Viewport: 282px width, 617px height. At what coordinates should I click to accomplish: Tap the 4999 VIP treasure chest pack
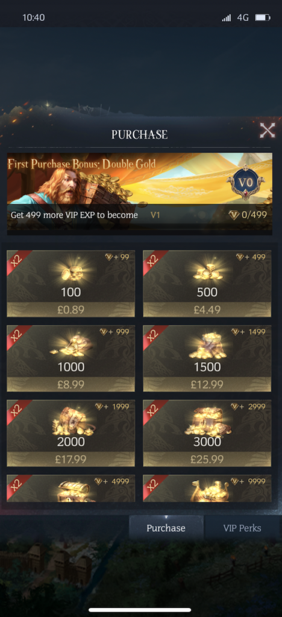click(x=70, y=488)
